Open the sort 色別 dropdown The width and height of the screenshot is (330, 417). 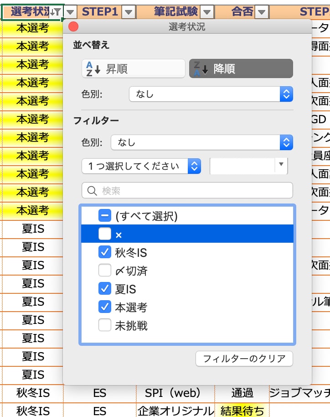click(211, 94)
